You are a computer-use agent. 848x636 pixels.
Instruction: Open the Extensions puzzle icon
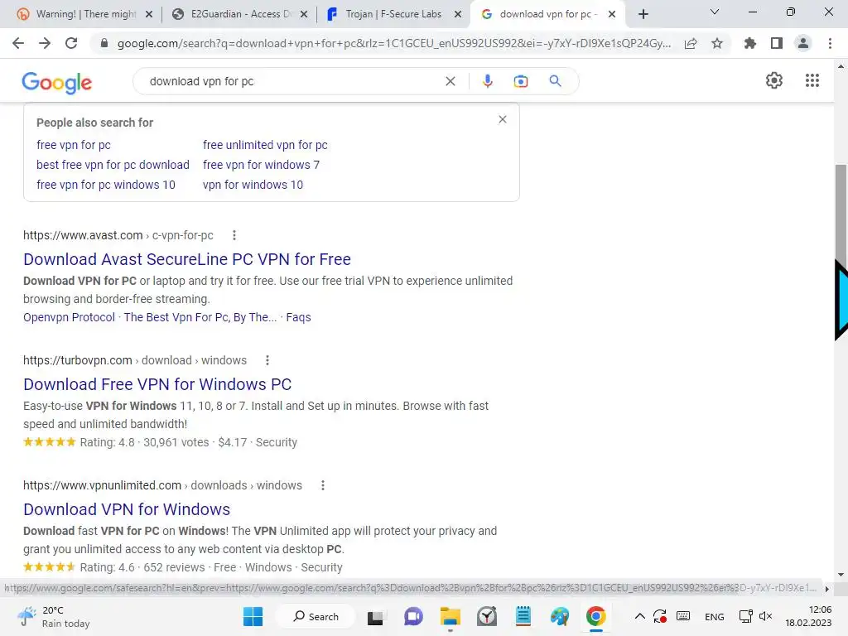point(750,43)
